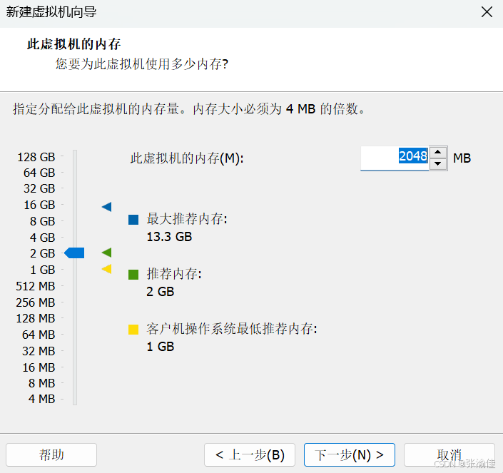Select the 64 MB slider label

coord(39,335)
